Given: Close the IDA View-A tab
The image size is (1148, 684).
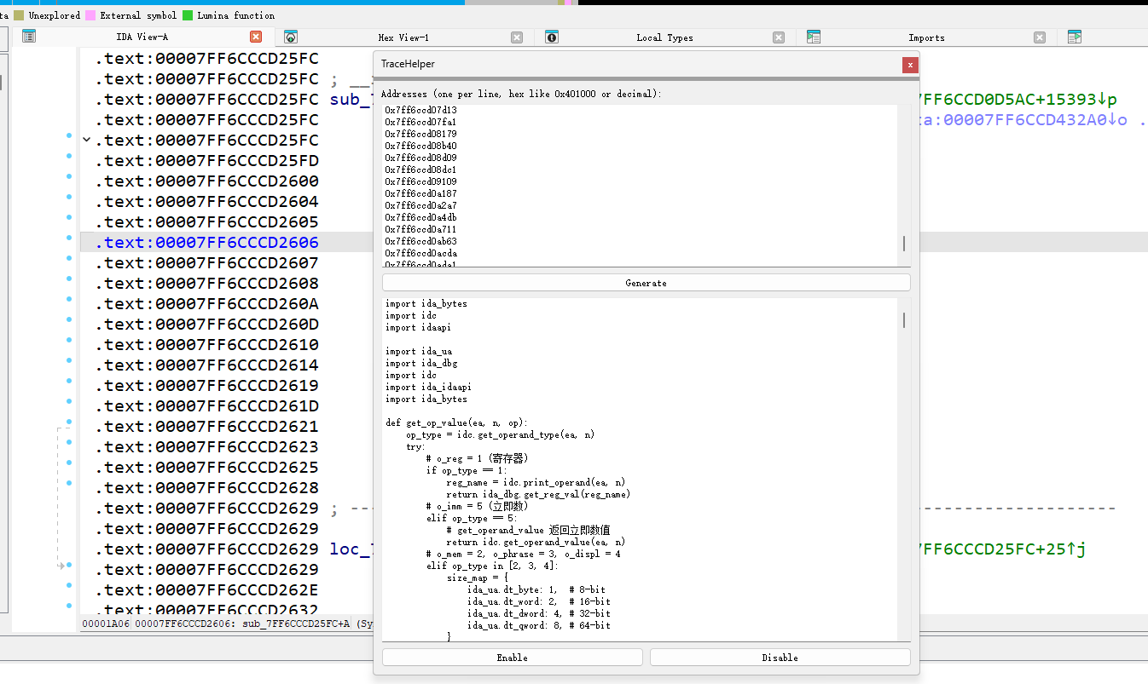Looking at the screenshot, I should 256,37.
